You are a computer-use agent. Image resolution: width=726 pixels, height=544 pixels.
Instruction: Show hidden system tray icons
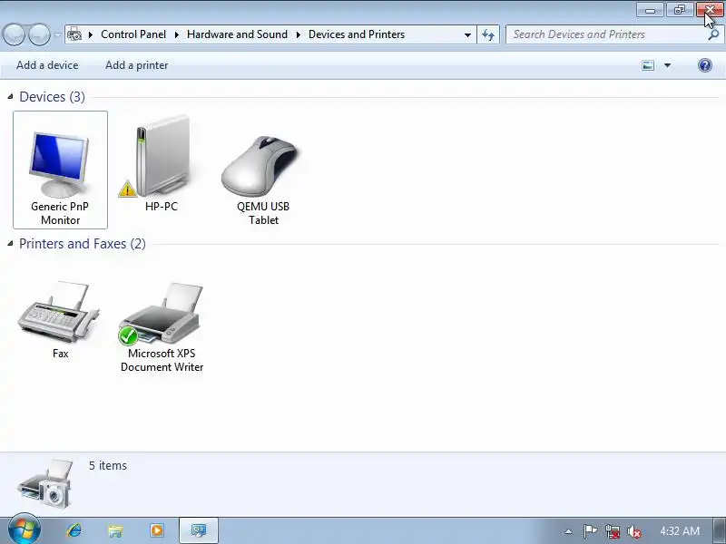click(569, 531)
